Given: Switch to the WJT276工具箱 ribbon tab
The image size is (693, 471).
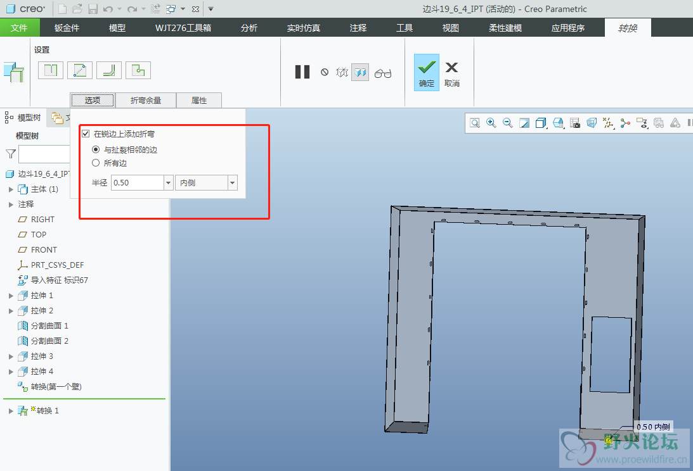Looking at the screenshot, I should [183, 28].
